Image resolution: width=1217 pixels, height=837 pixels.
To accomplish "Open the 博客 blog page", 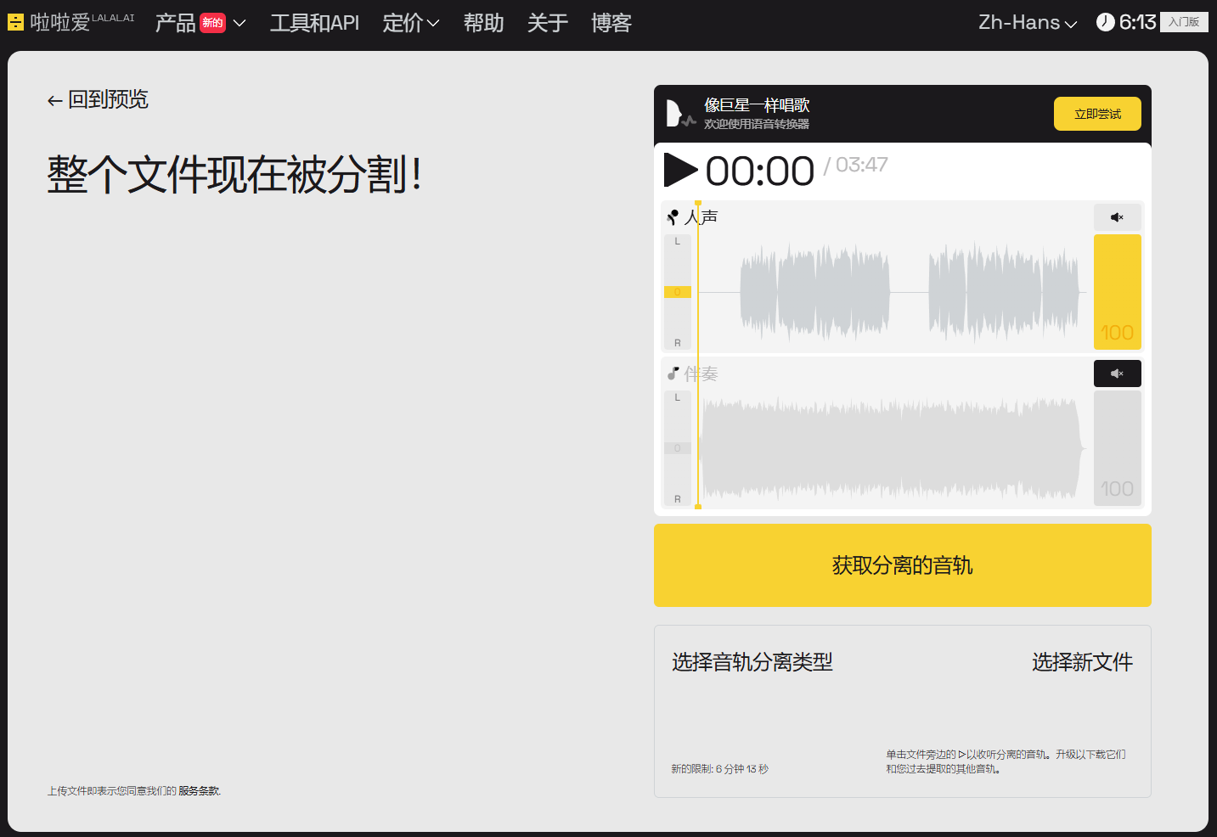I will click(x=611, y=24).
